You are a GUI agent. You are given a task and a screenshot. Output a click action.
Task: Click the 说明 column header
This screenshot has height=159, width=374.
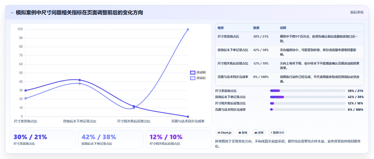(x=283, y=28)
